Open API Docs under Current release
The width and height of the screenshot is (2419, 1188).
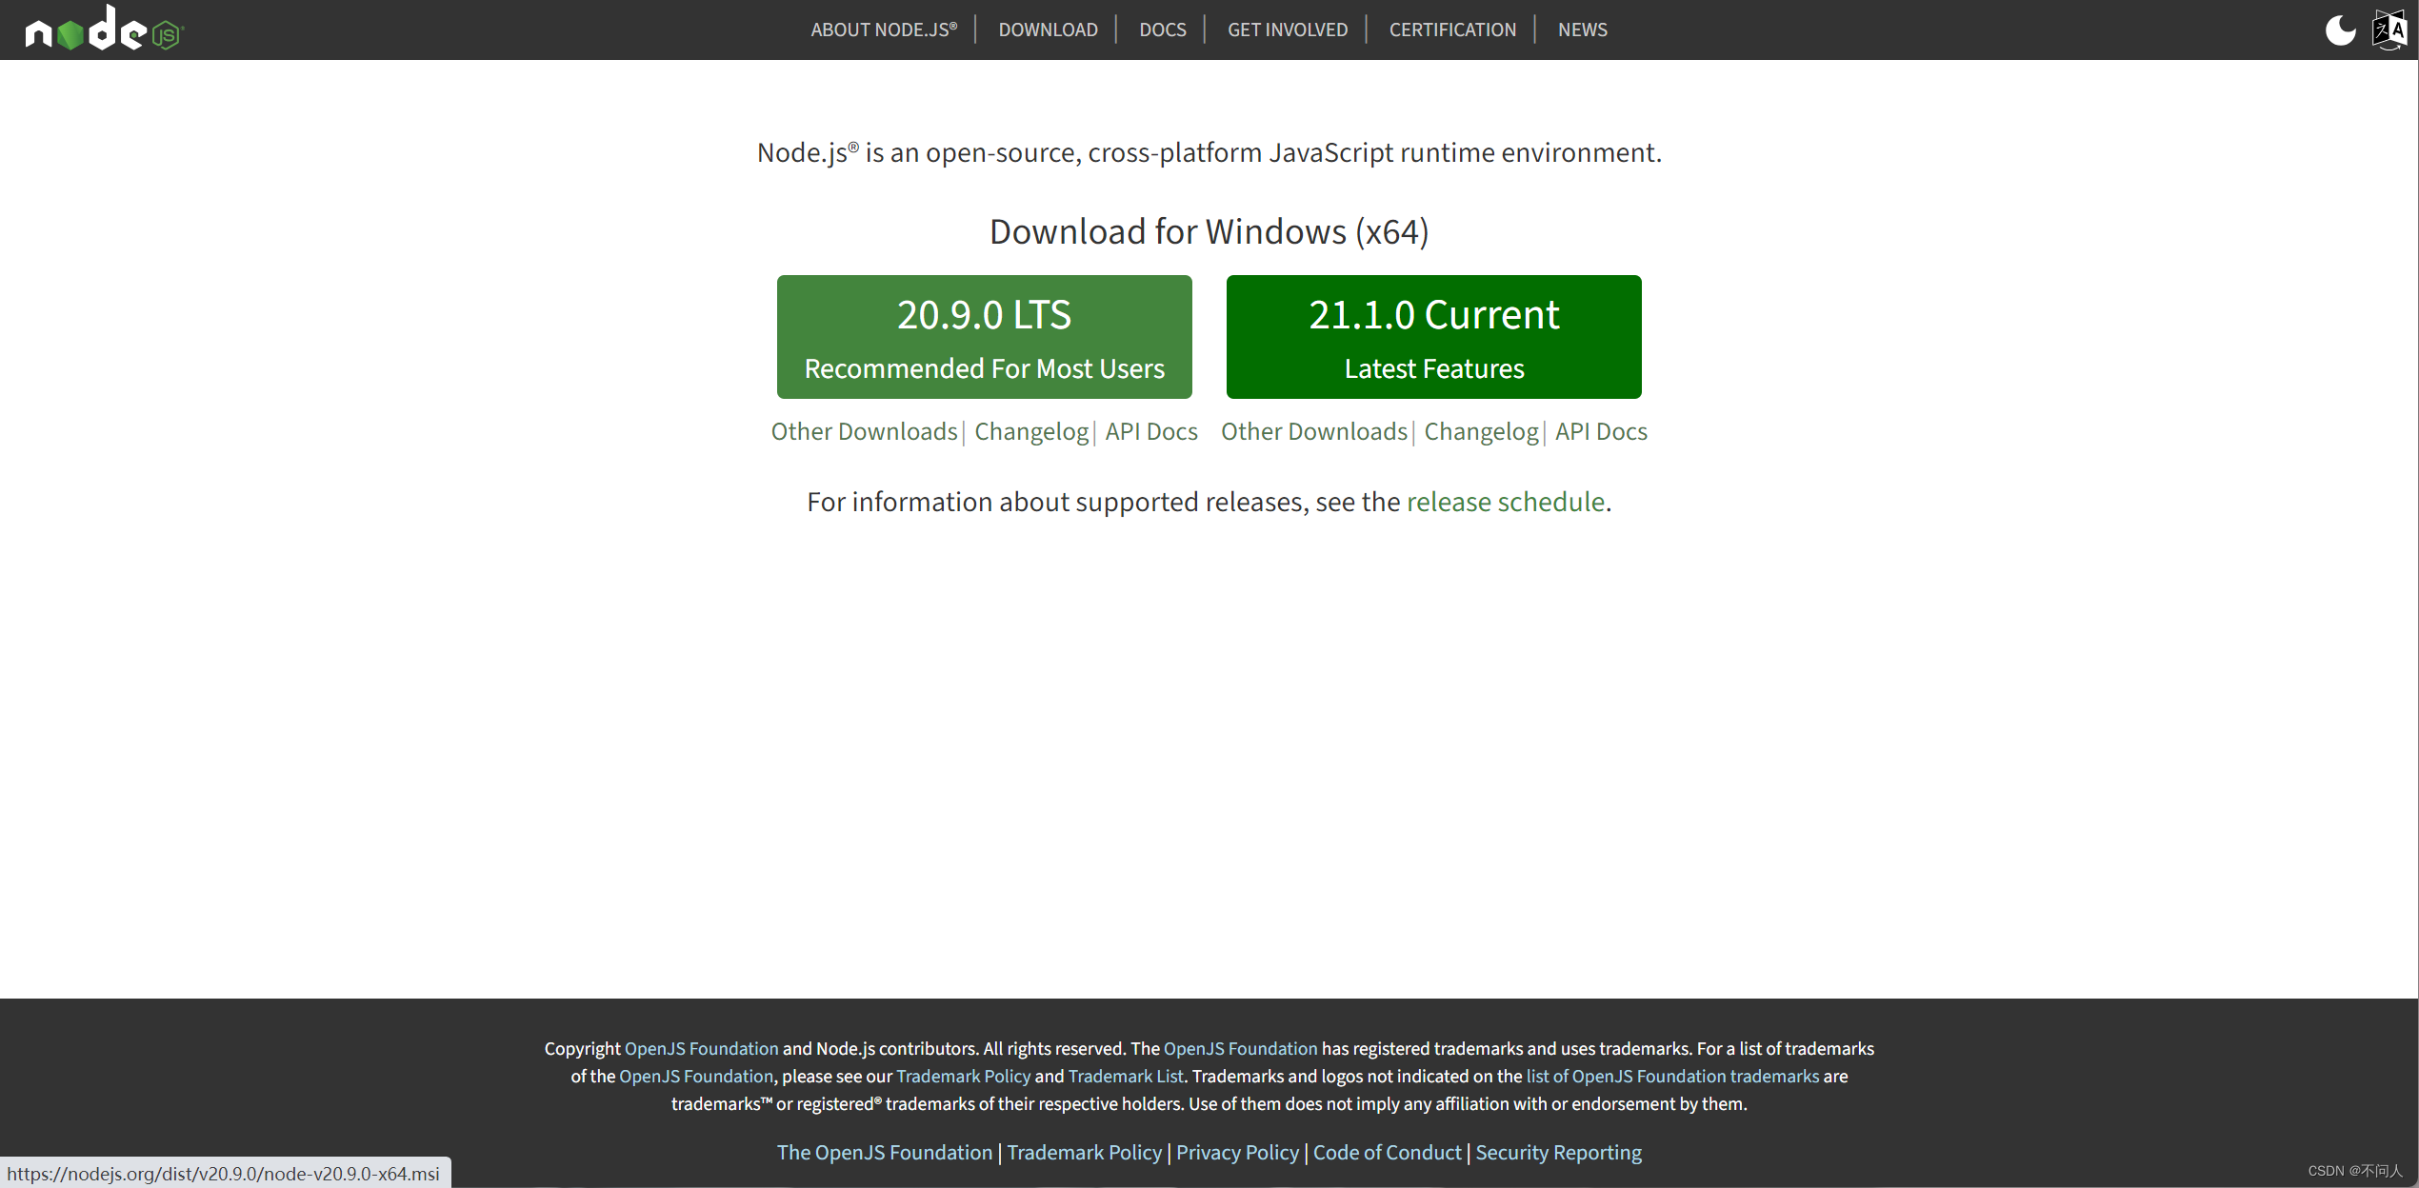[1600, 431]
